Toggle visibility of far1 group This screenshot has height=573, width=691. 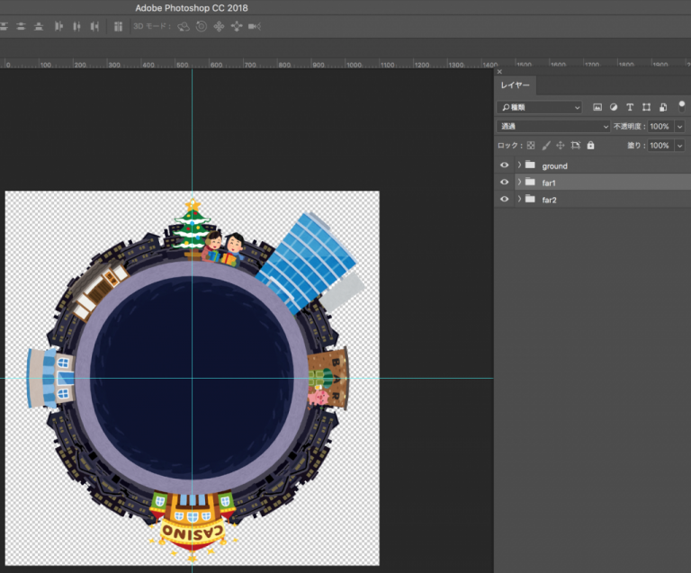(x=504, y=183)
